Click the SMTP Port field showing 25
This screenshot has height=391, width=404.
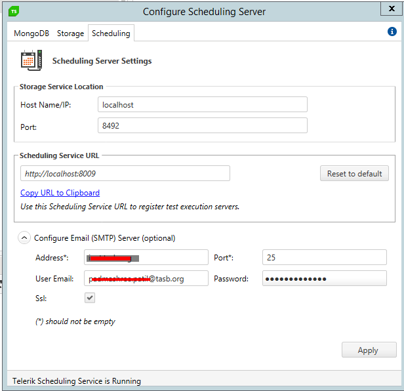[x=324, y=257]
